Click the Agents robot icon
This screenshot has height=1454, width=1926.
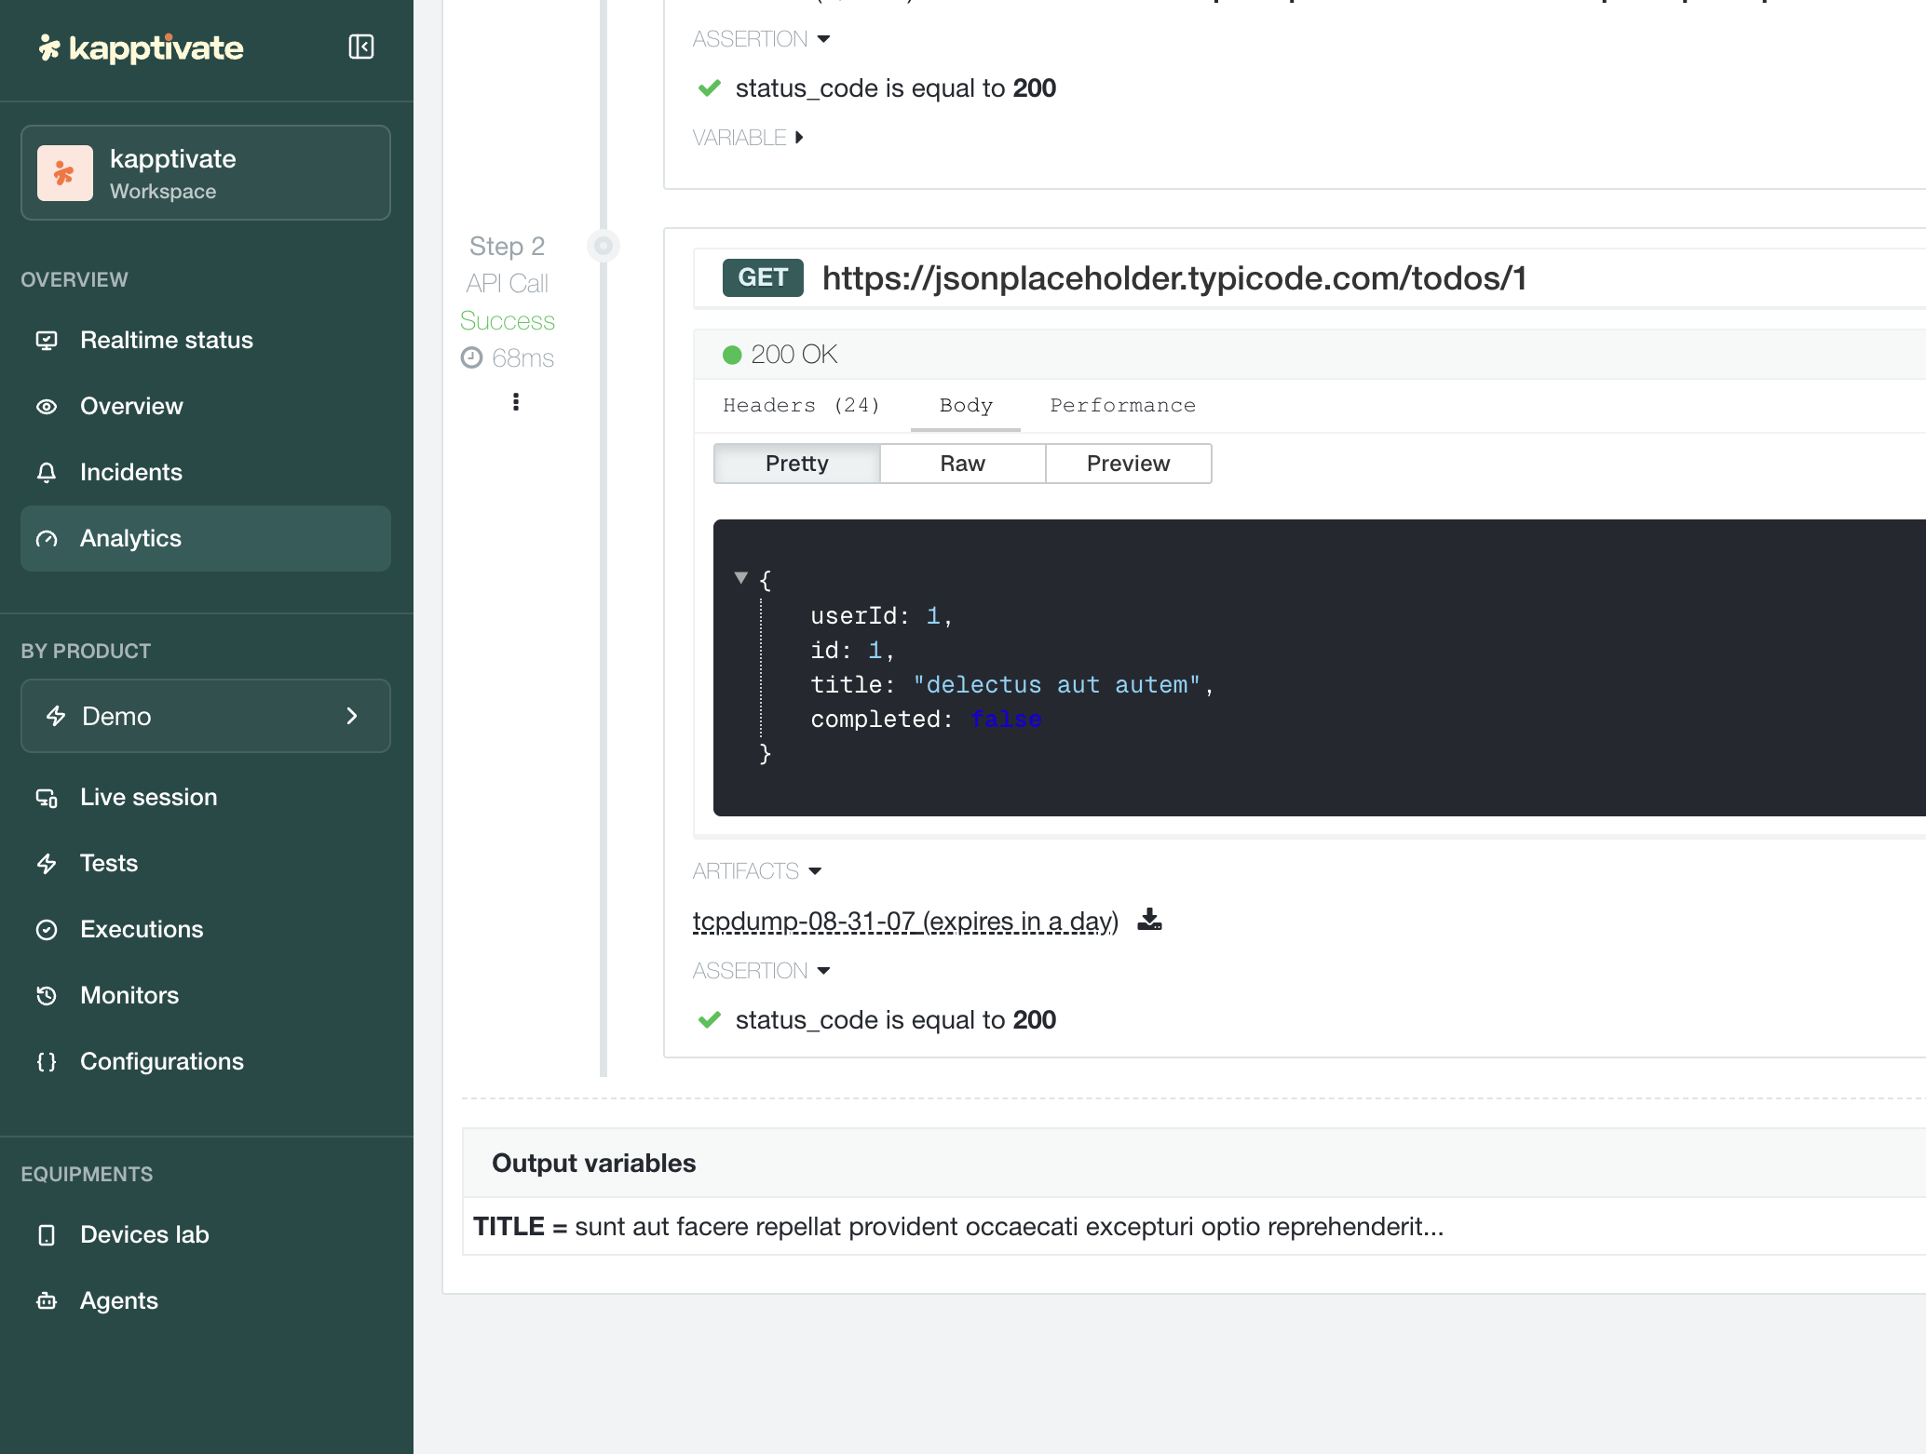47,1301
